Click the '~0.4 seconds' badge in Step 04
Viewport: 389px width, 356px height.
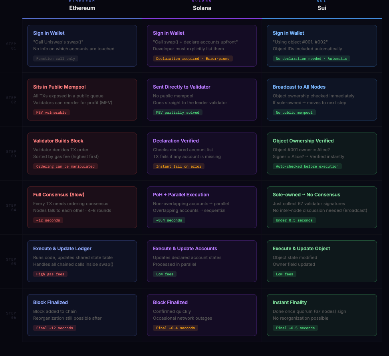169,220
